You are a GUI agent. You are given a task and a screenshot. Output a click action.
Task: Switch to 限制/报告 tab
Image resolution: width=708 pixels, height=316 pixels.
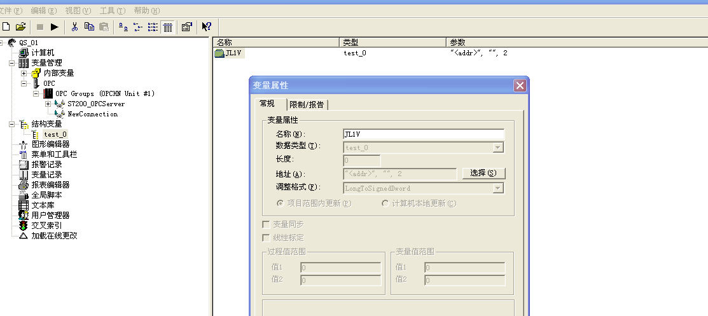pos(307,105)
